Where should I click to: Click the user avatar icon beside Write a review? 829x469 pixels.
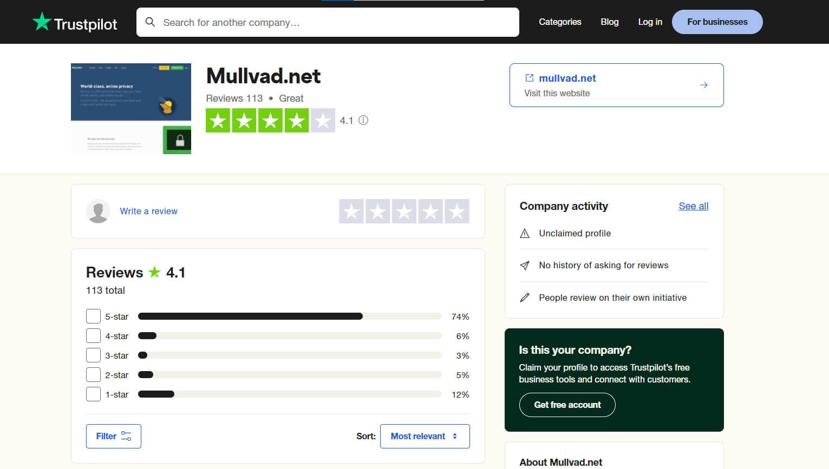coord(98,211)
